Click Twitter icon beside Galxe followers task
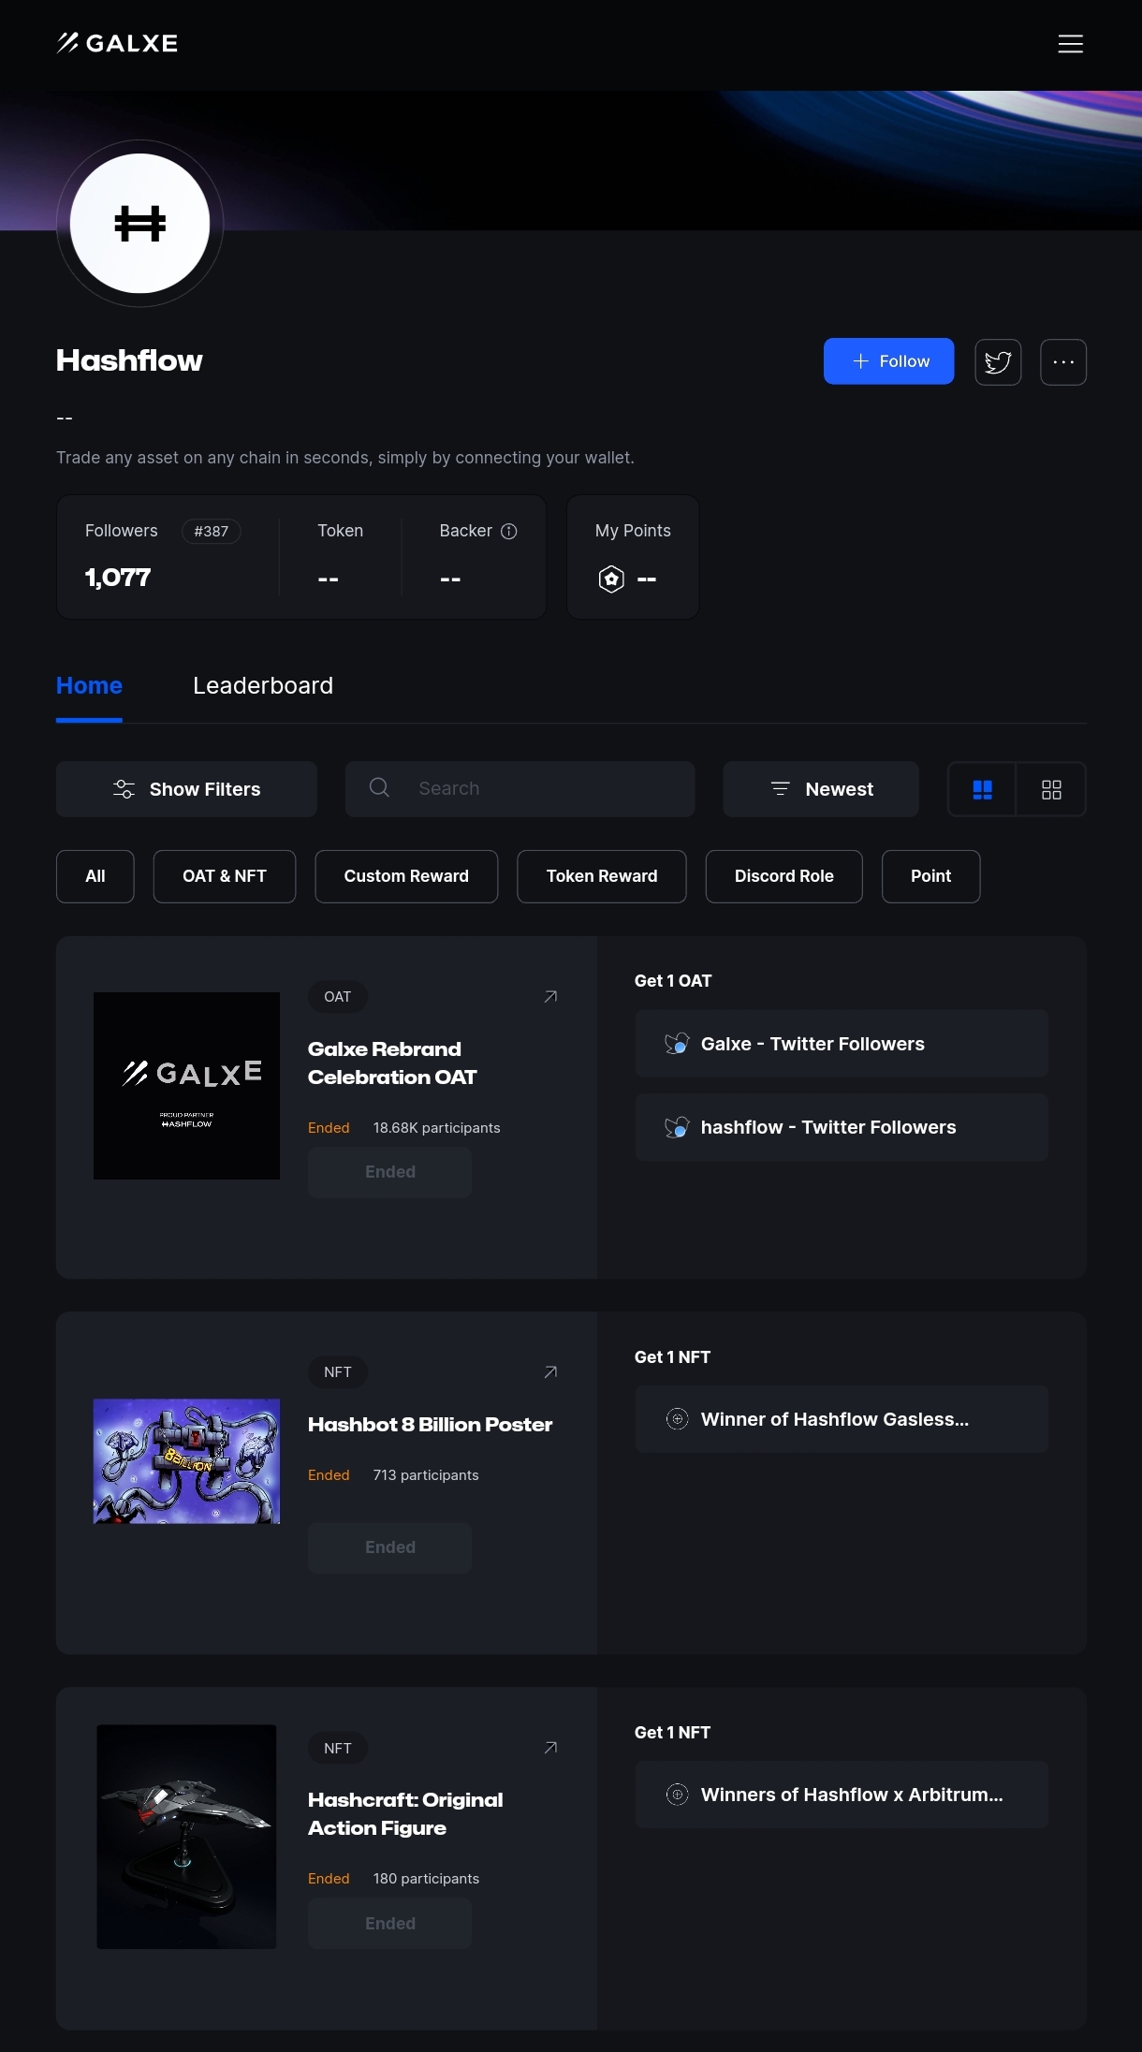The height and width of the screenshot is (2052, 1142). pyautogui.click(x=677, y=1044)
